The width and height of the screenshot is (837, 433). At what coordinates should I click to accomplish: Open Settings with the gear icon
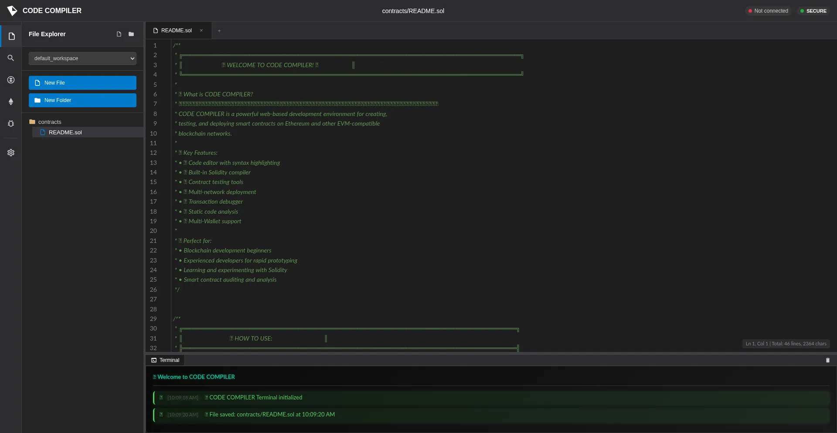click(11, 153)
